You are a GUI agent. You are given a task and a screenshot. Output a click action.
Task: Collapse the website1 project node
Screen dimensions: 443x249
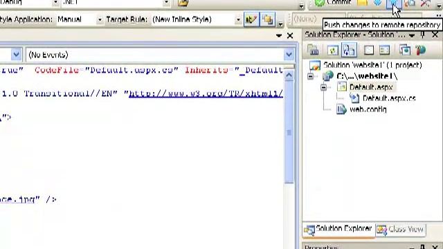[310, 76]
